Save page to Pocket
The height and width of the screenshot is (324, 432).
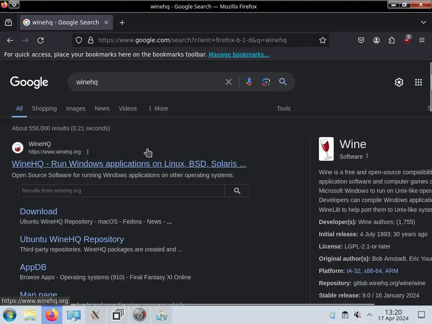tap(361, 40)
